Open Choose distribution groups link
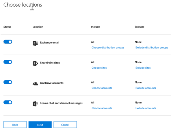 [x=108, y=48]
